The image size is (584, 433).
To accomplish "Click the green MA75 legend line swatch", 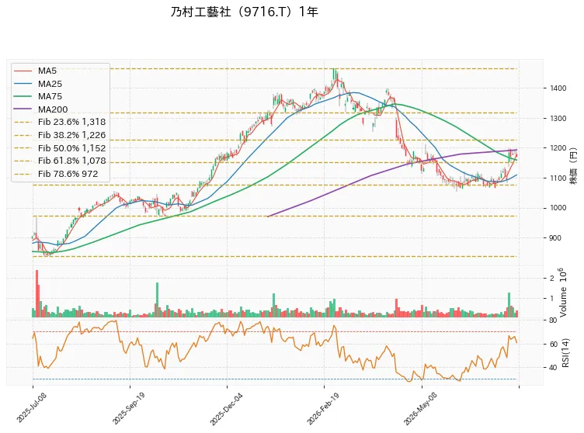I will point(23,96).
